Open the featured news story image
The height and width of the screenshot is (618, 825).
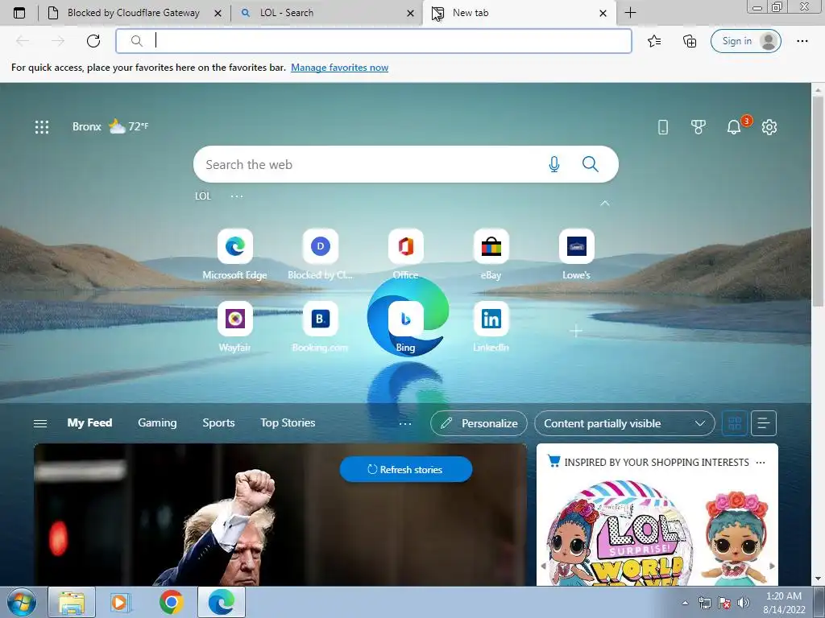pyautogui.click(x=280, y=514)
